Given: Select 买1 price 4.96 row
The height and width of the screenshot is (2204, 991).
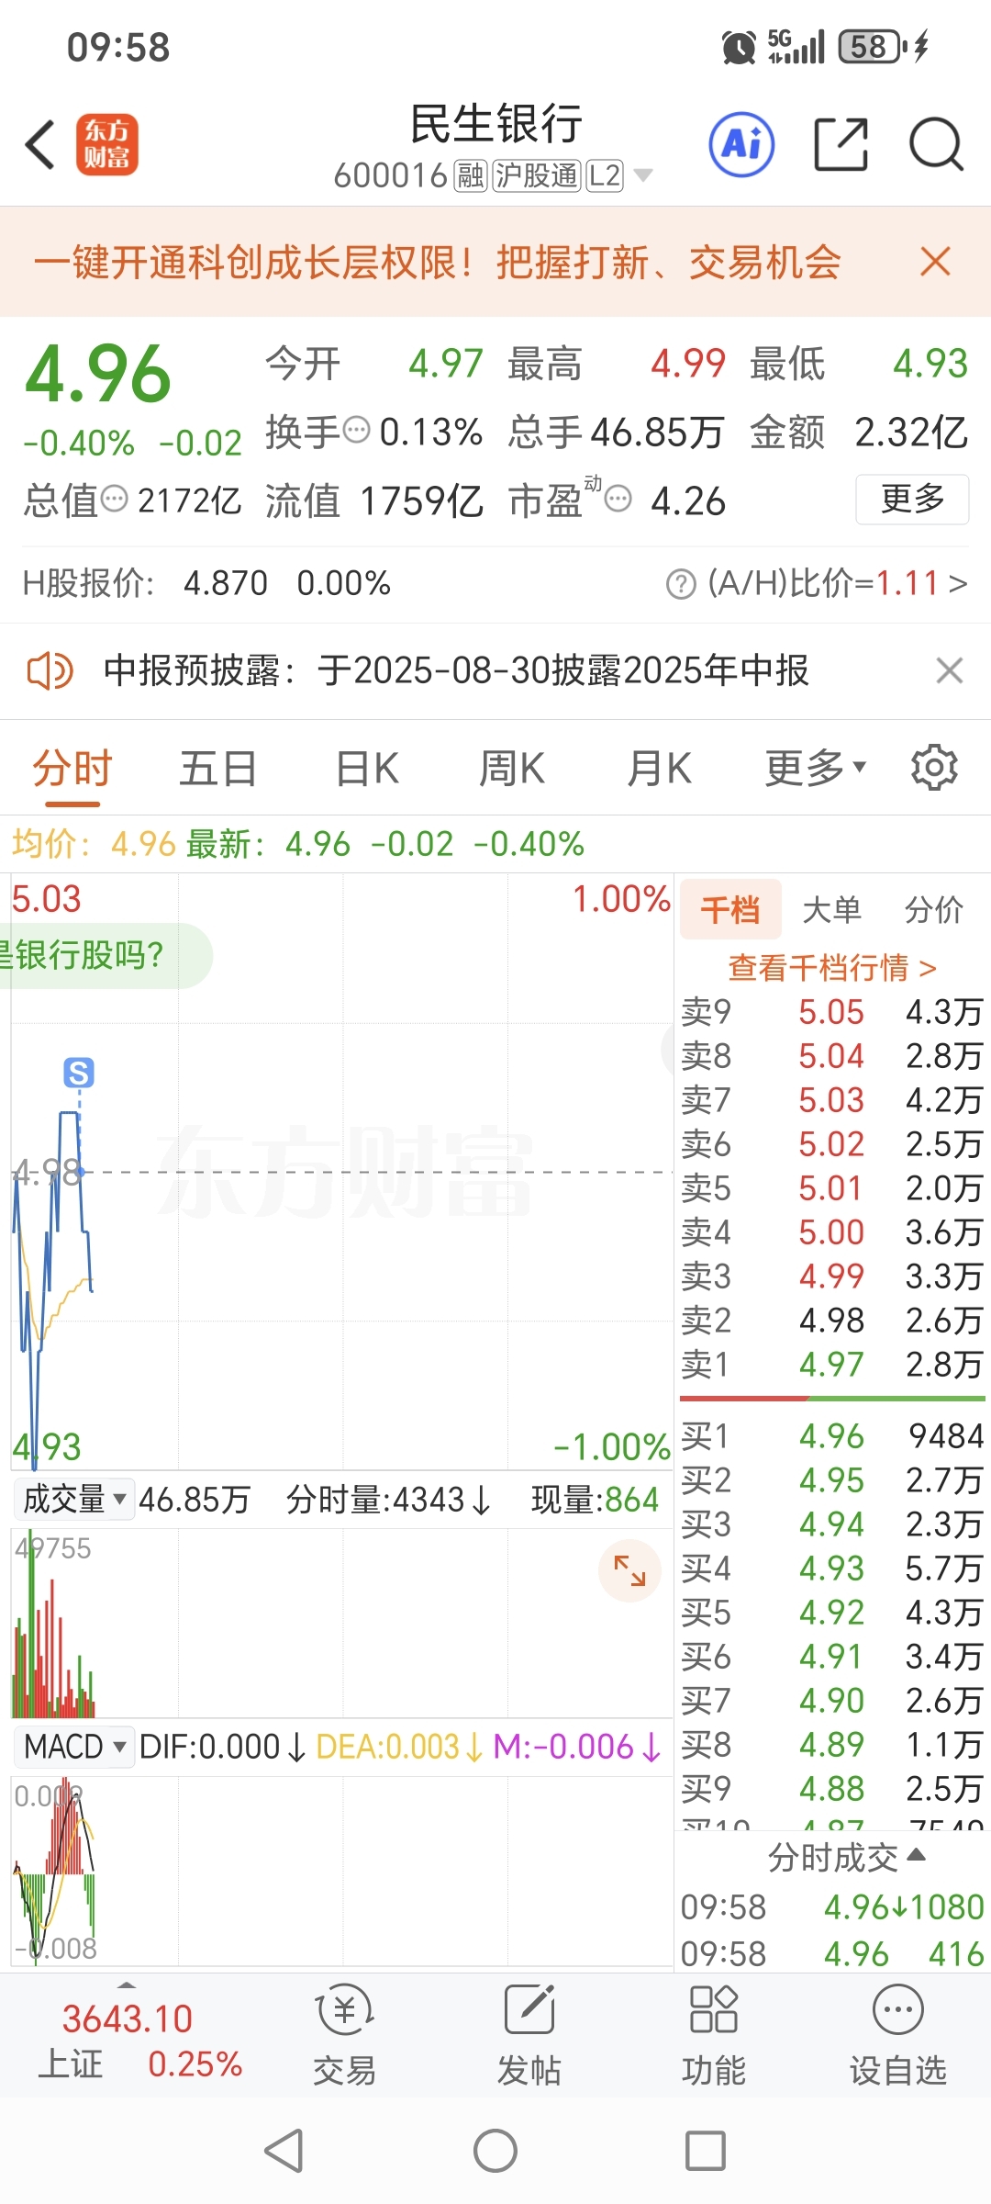Looking at the screenshot, I should [x=831, y=1435].
